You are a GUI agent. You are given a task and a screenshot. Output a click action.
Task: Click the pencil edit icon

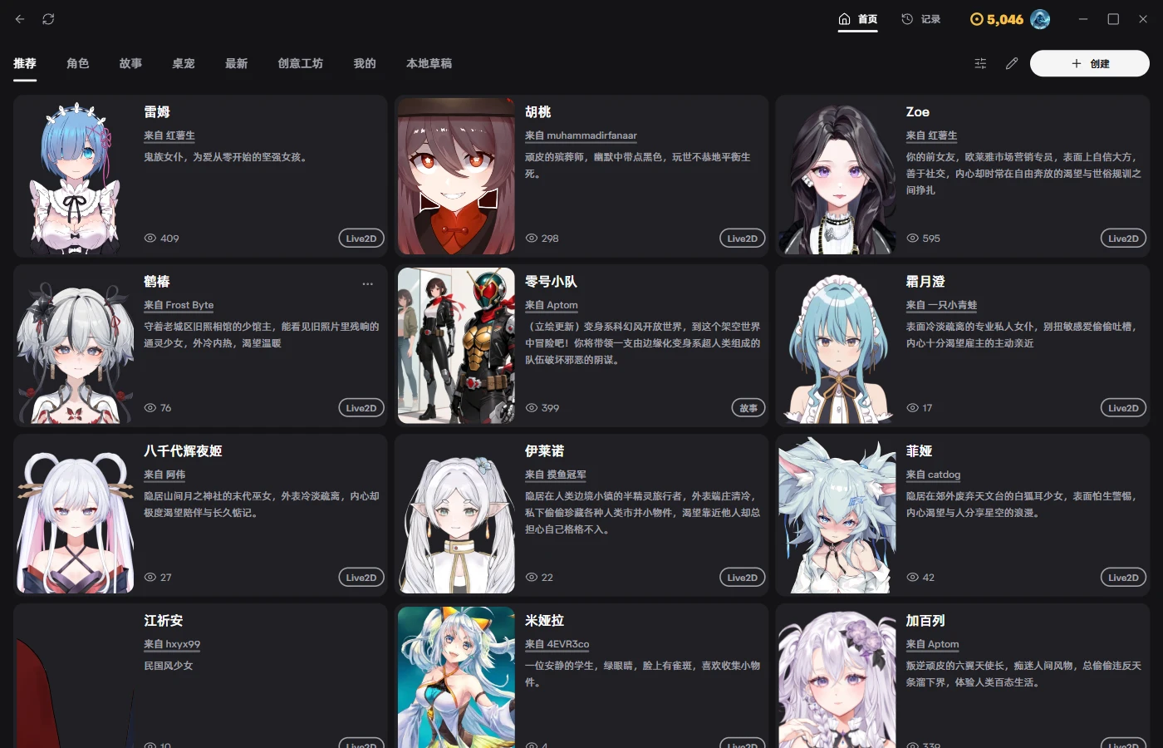click(x=1011, y=63)
